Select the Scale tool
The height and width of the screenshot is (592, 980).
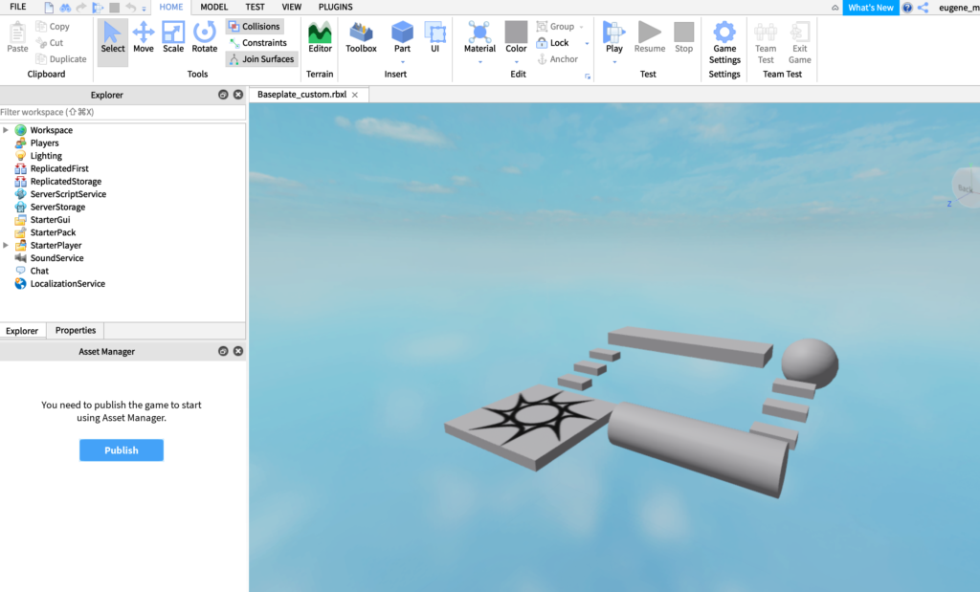173,37
